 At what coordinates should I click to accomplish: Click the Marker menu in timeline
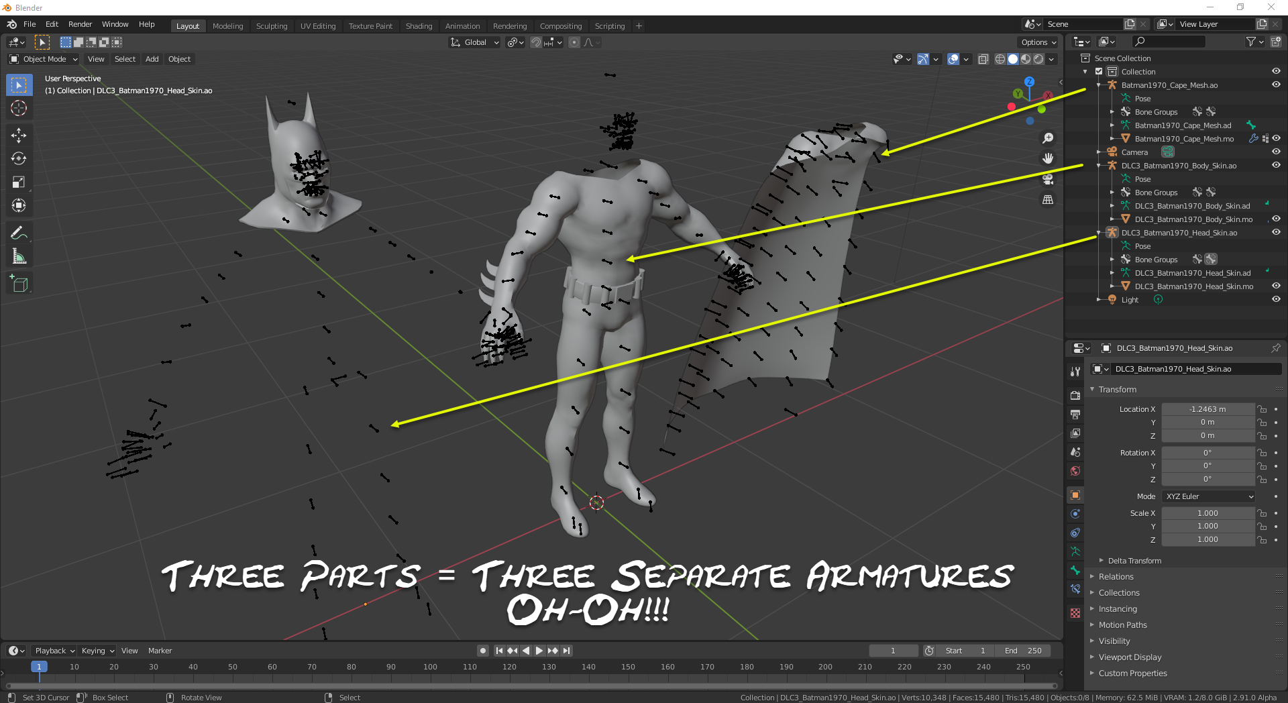tap(160, 651)
